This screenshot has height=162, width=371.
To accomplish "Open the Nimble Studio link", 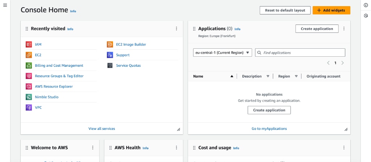I will click(47, 97).
